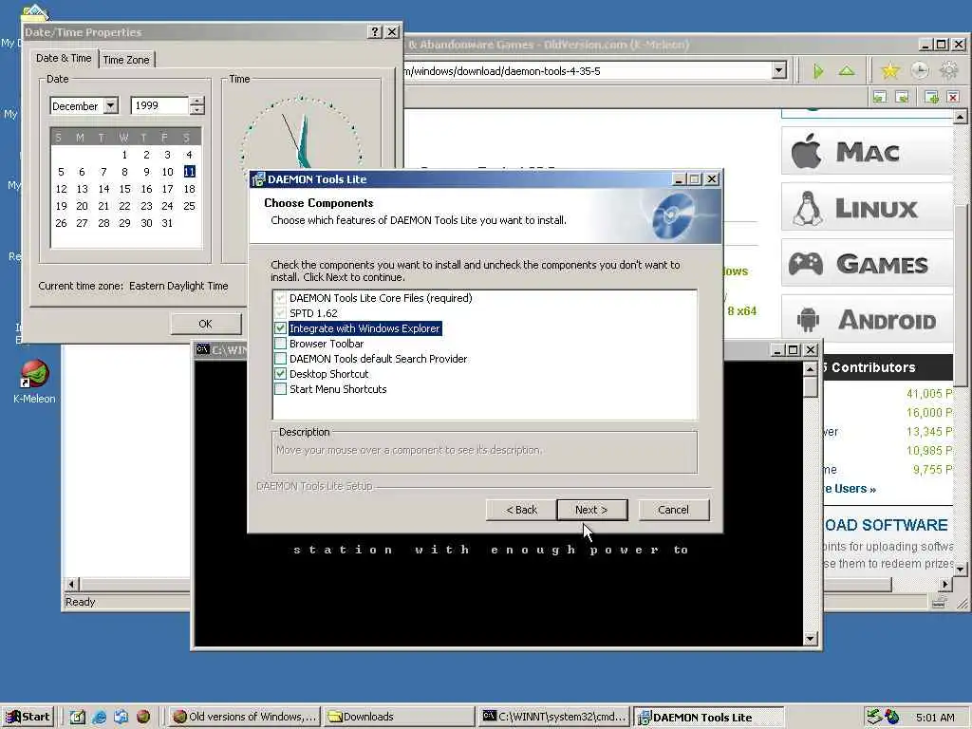972x729 pixels.
Task: Decrease the year with the down spinner arrow
Action: tap(196, 110)
